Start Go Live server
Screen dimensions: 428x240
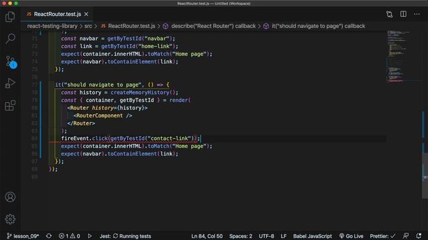coord(351,236)
